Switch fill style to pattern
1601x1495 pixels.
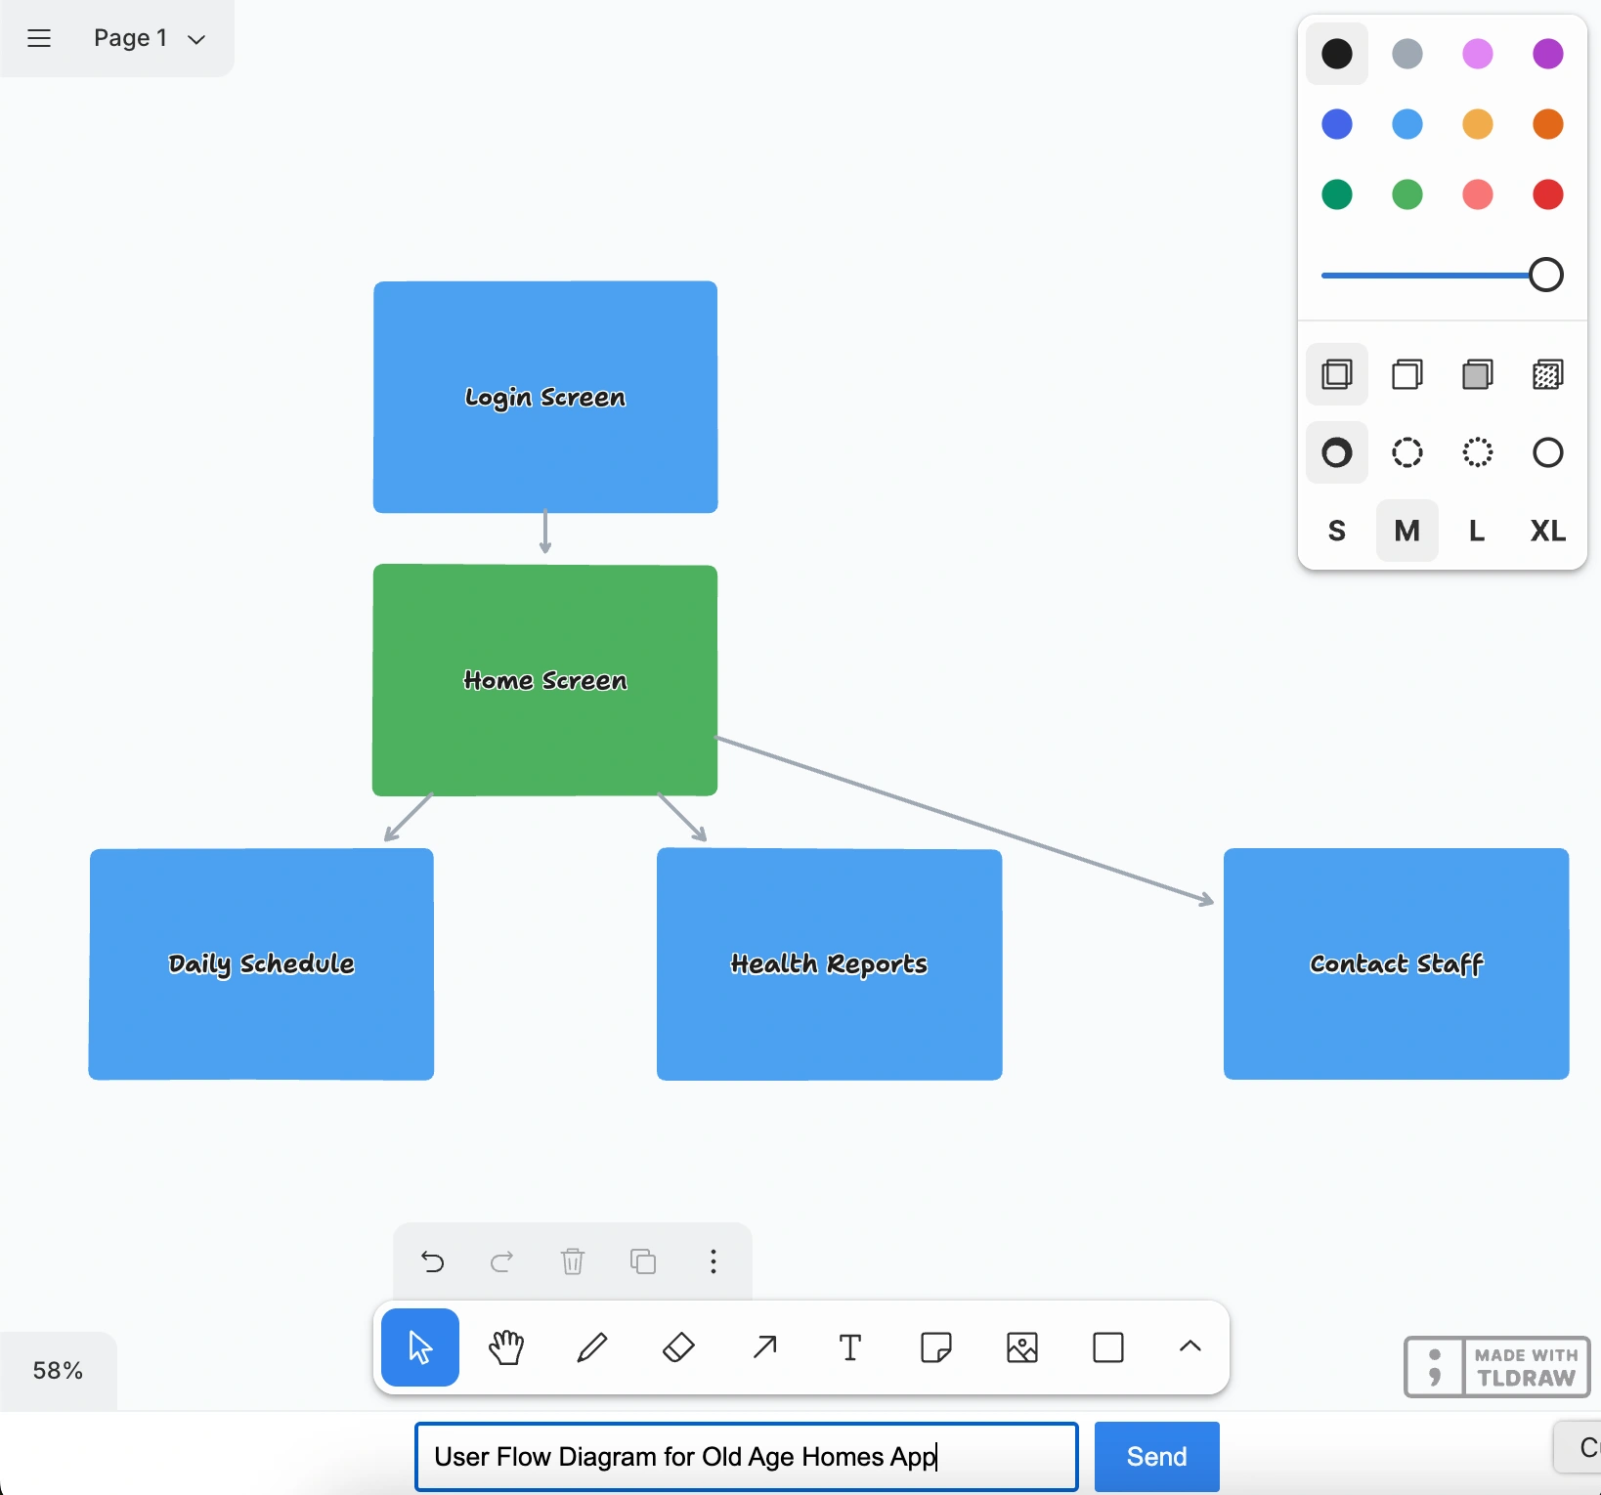pos(1548,374)
